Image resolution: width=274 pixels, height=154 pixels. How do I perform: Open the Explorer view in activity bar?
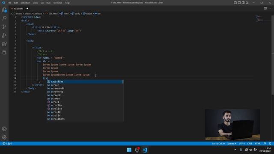4,10
